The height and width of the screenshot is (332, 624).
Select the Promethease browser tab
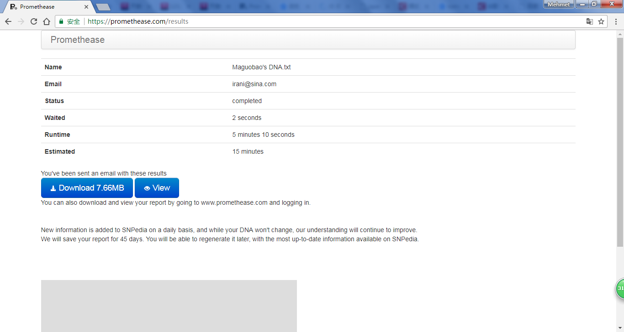(x=48, y=7)
